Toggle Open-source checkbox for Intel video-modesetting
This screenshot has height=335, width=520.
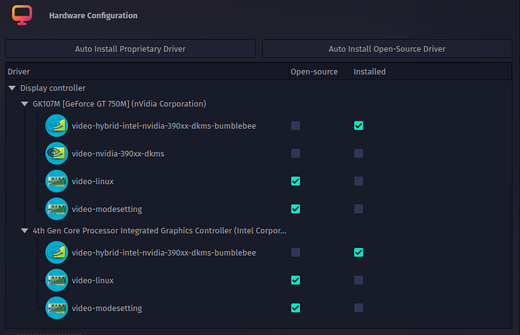click(x=295, y=308)
